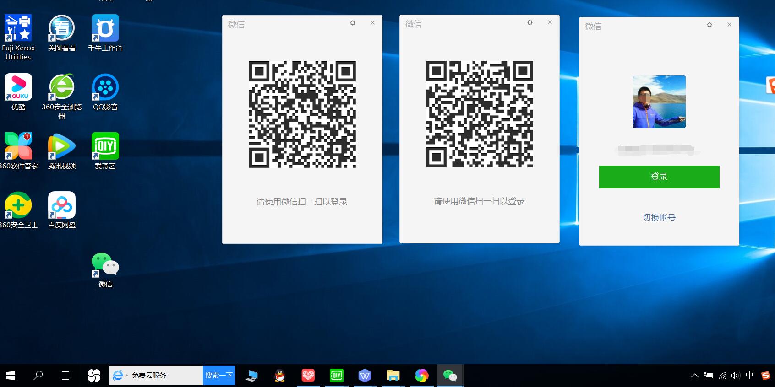Image resolution: width=775 pixels, height=387 pixels.
Task: Expand the hidden system tray icons chevron
Action: (694, 376)
